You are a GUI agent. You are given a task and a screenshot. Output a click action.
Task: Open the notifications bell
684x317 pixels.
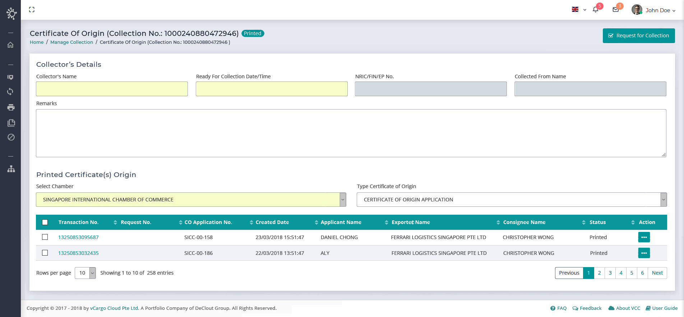[x=596, y=10]
